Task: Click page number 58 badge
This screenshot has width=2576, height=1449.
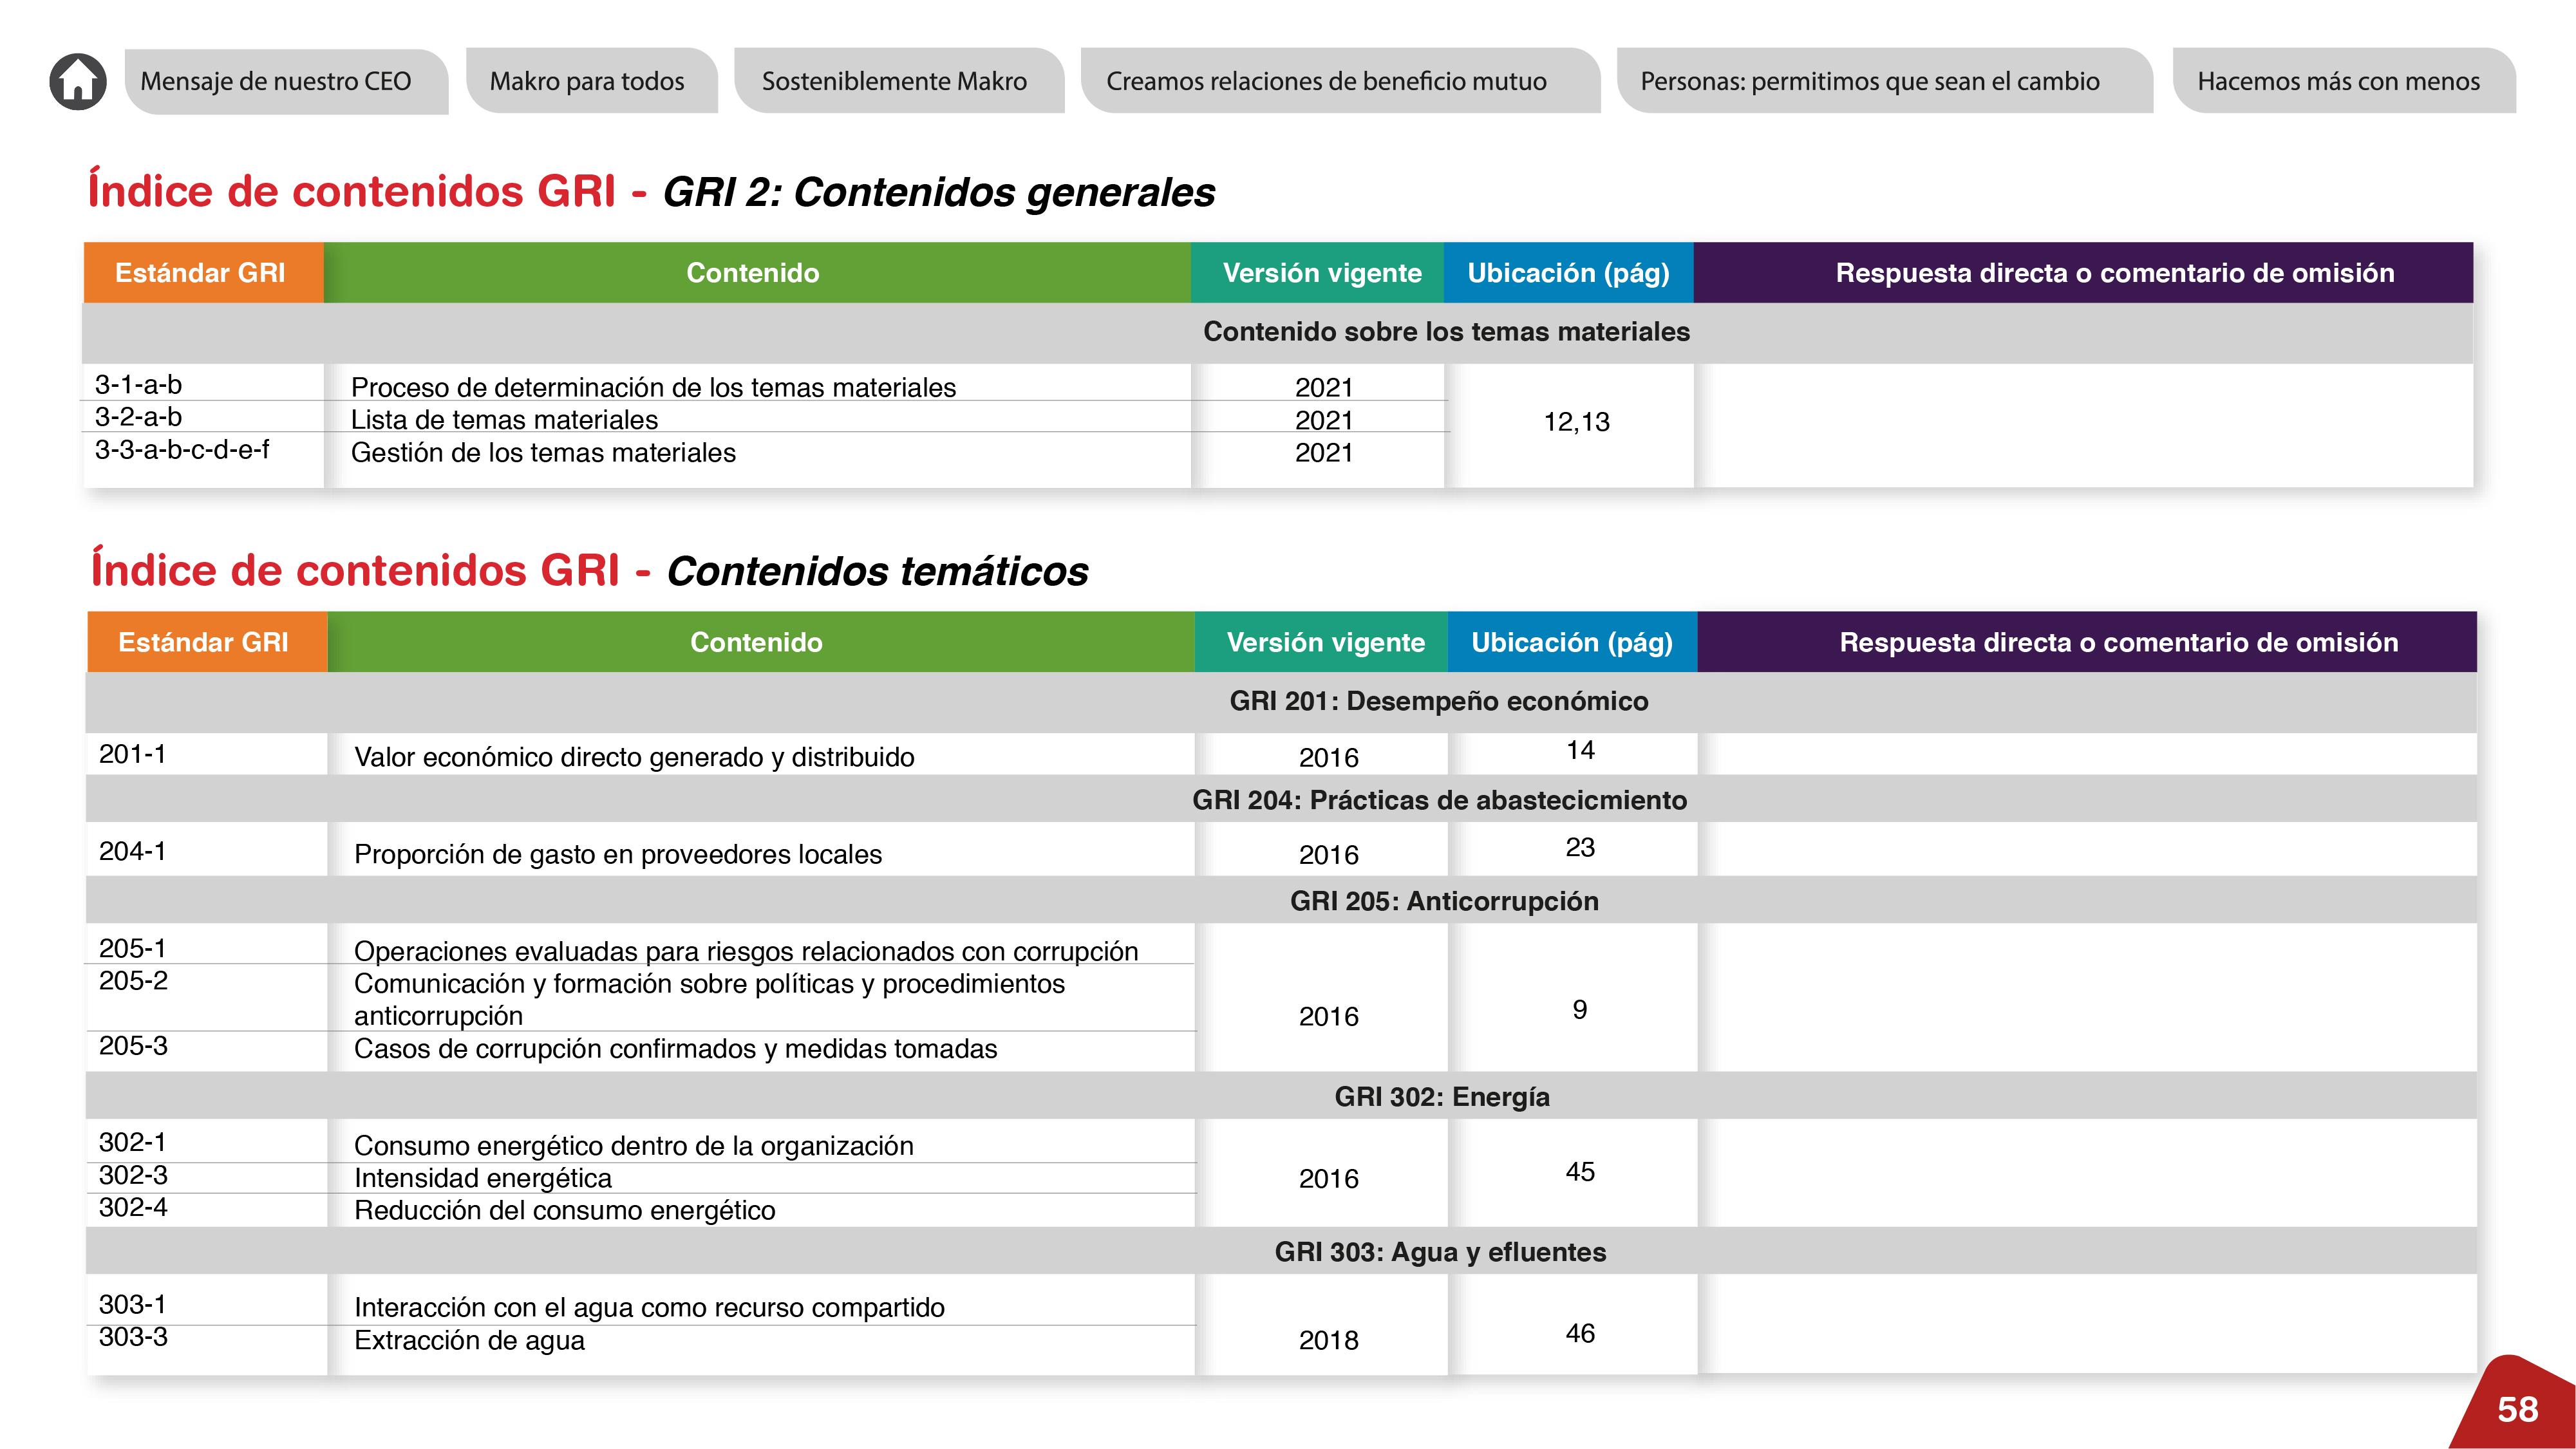Action: click(2517, 1409)
